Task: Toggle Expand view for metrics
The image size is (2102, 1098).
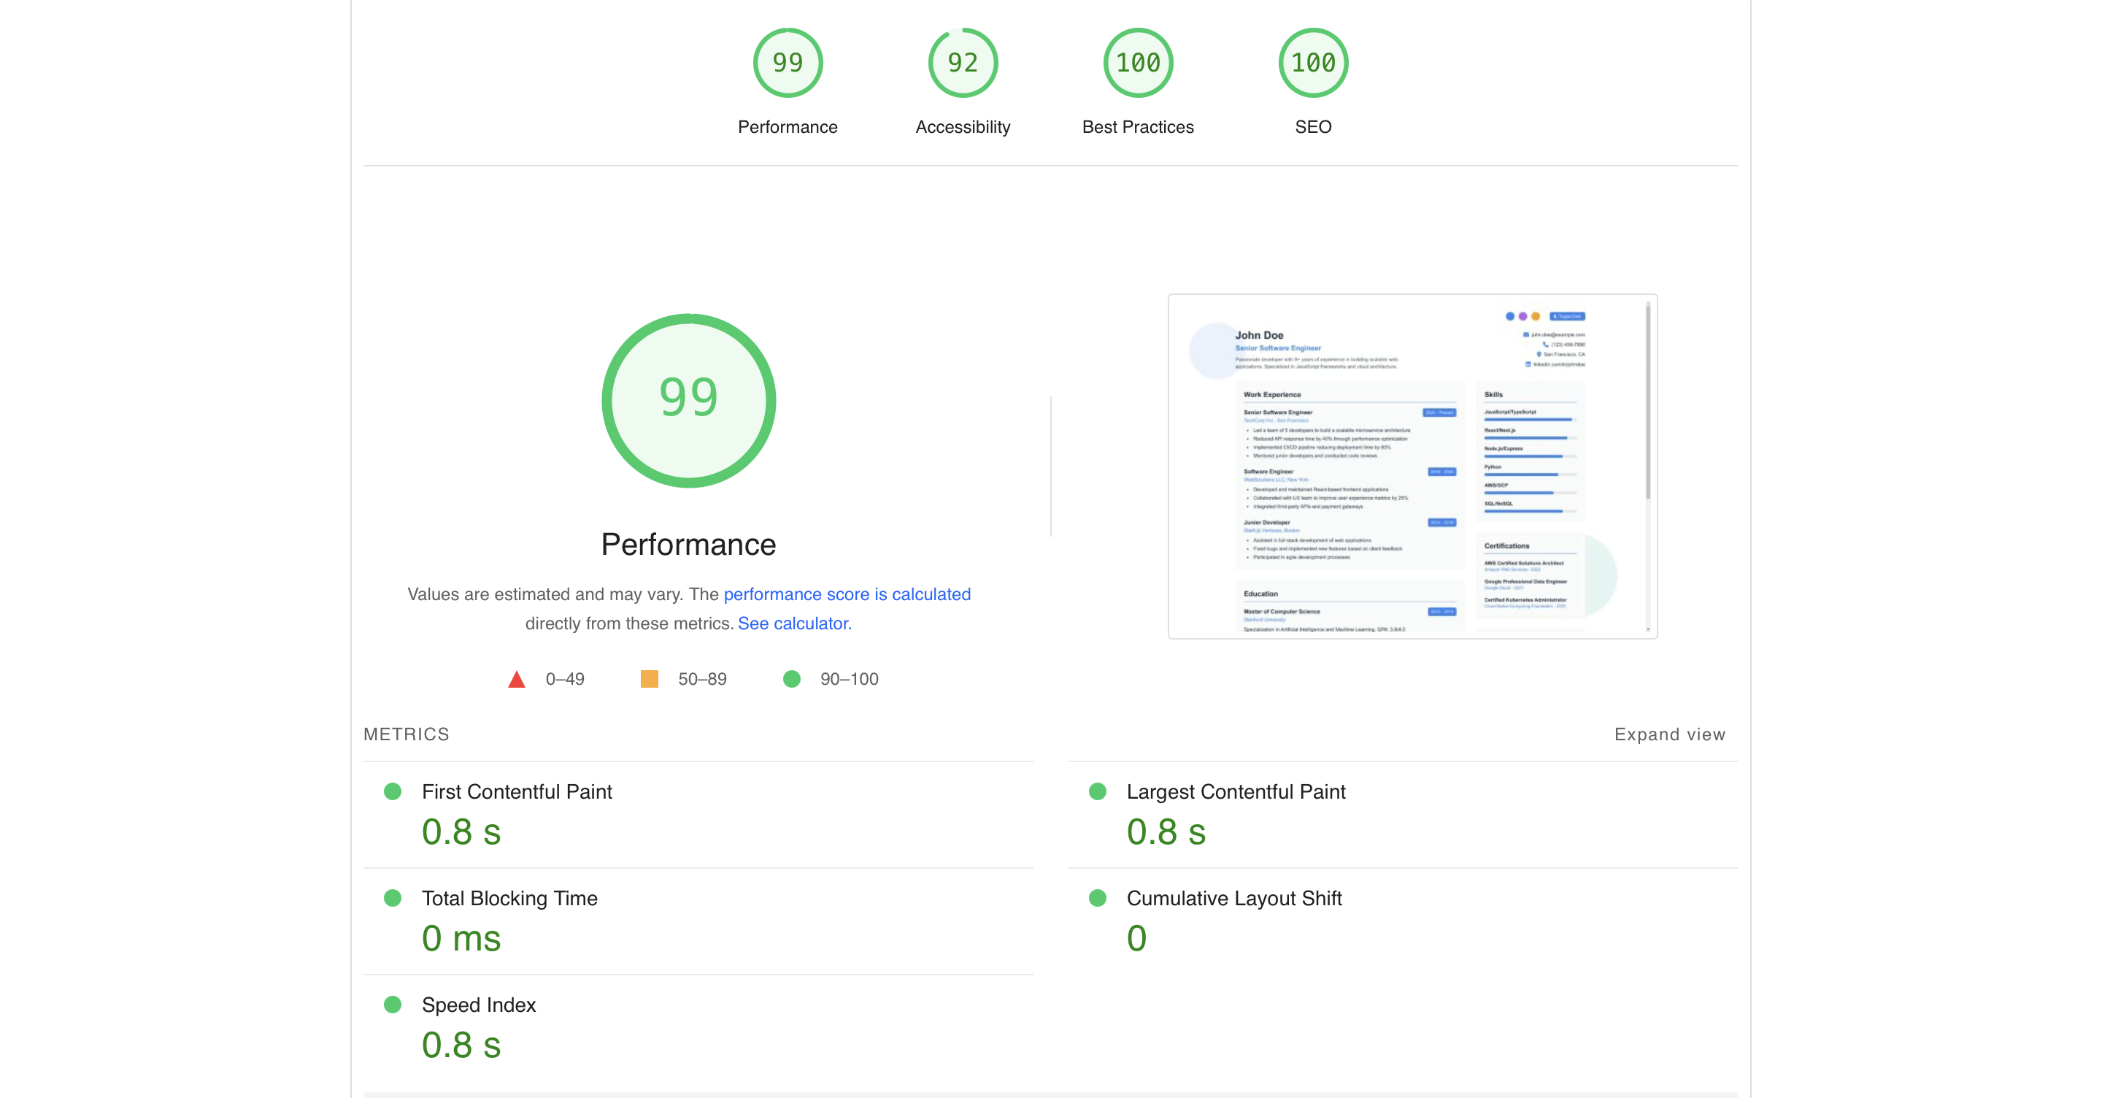Action: pyautogui.click(x=1668, y=734)
